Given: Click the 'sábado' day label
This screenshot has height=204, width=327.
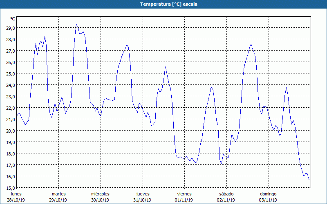Looking at the screenshot, I should coord(226,194).
